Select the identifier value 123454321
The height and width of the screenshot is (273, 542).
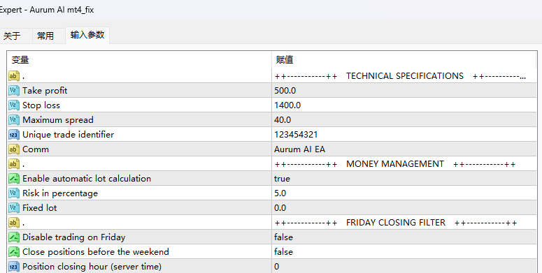point(296,135)
